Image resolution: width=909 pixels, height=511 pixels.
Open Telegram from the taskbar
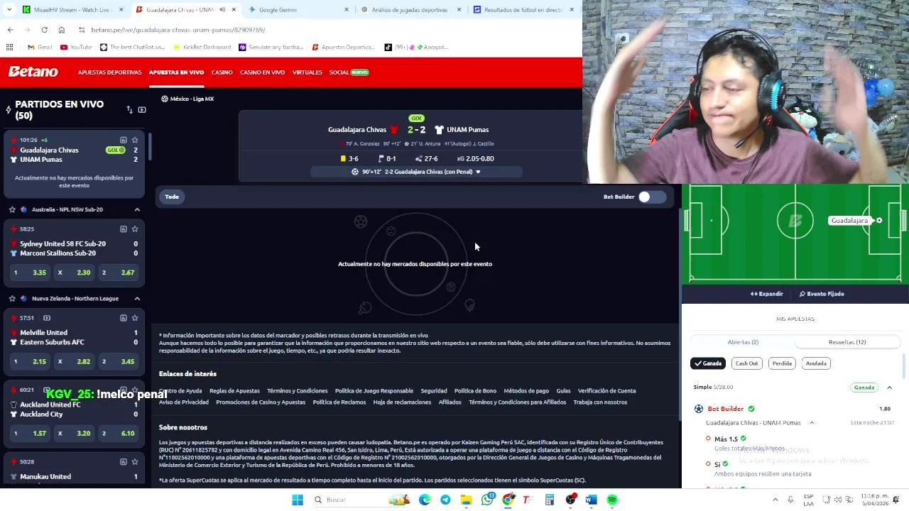tap(445, 500)
